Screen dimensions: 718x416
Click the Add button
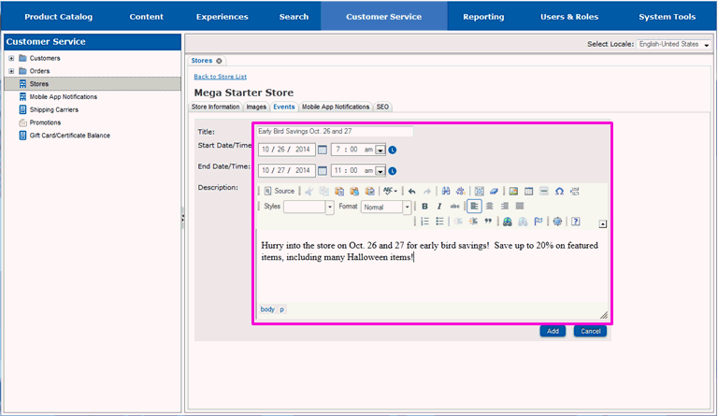click(x=553, y=331)
